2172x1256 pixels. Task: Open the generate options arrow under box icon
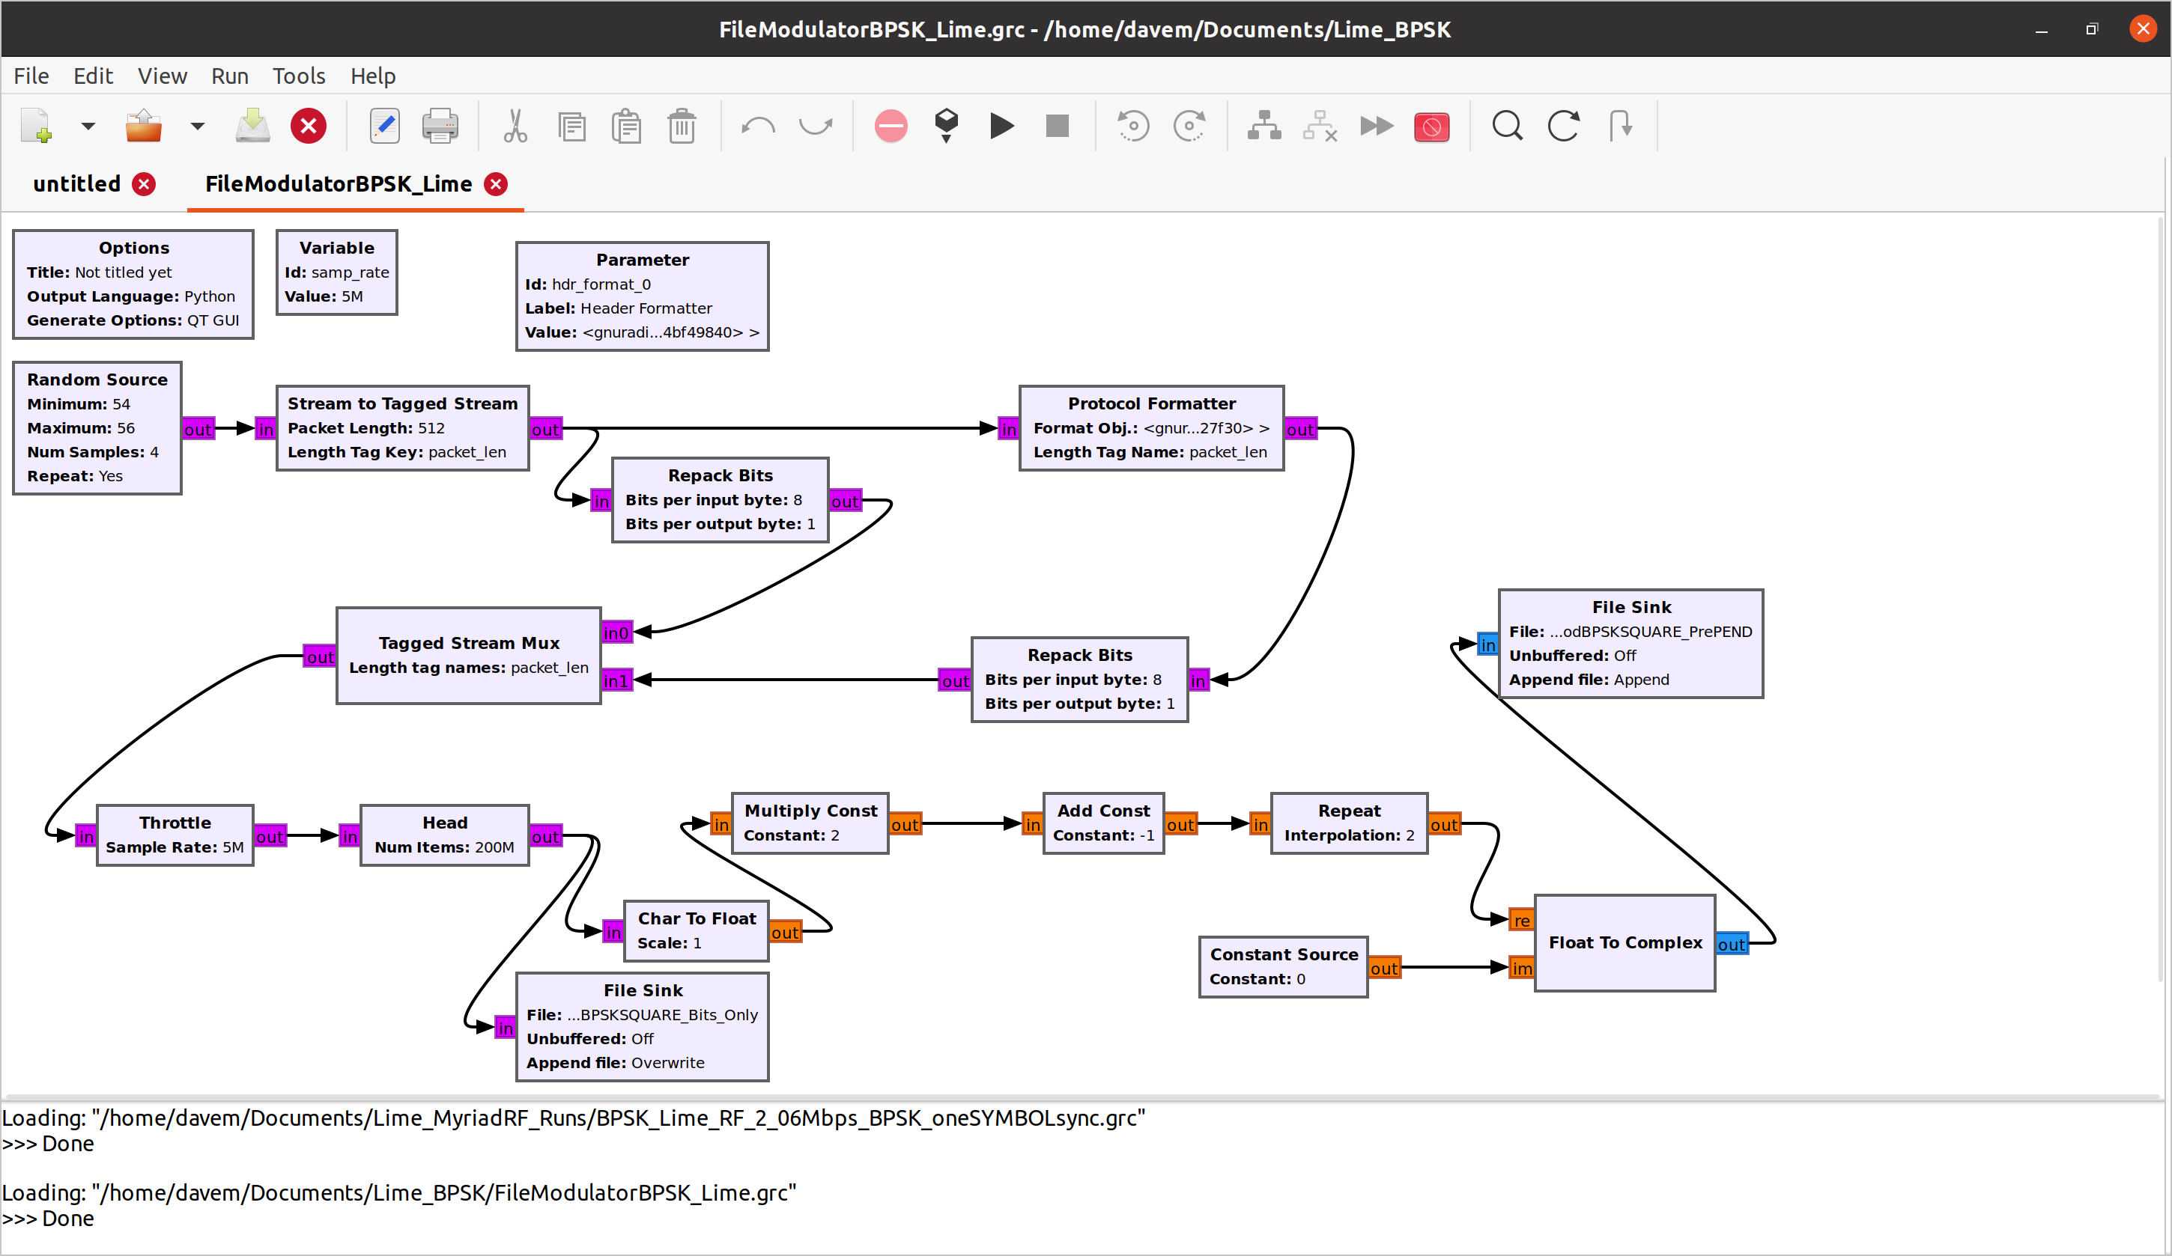click(945, 139)
